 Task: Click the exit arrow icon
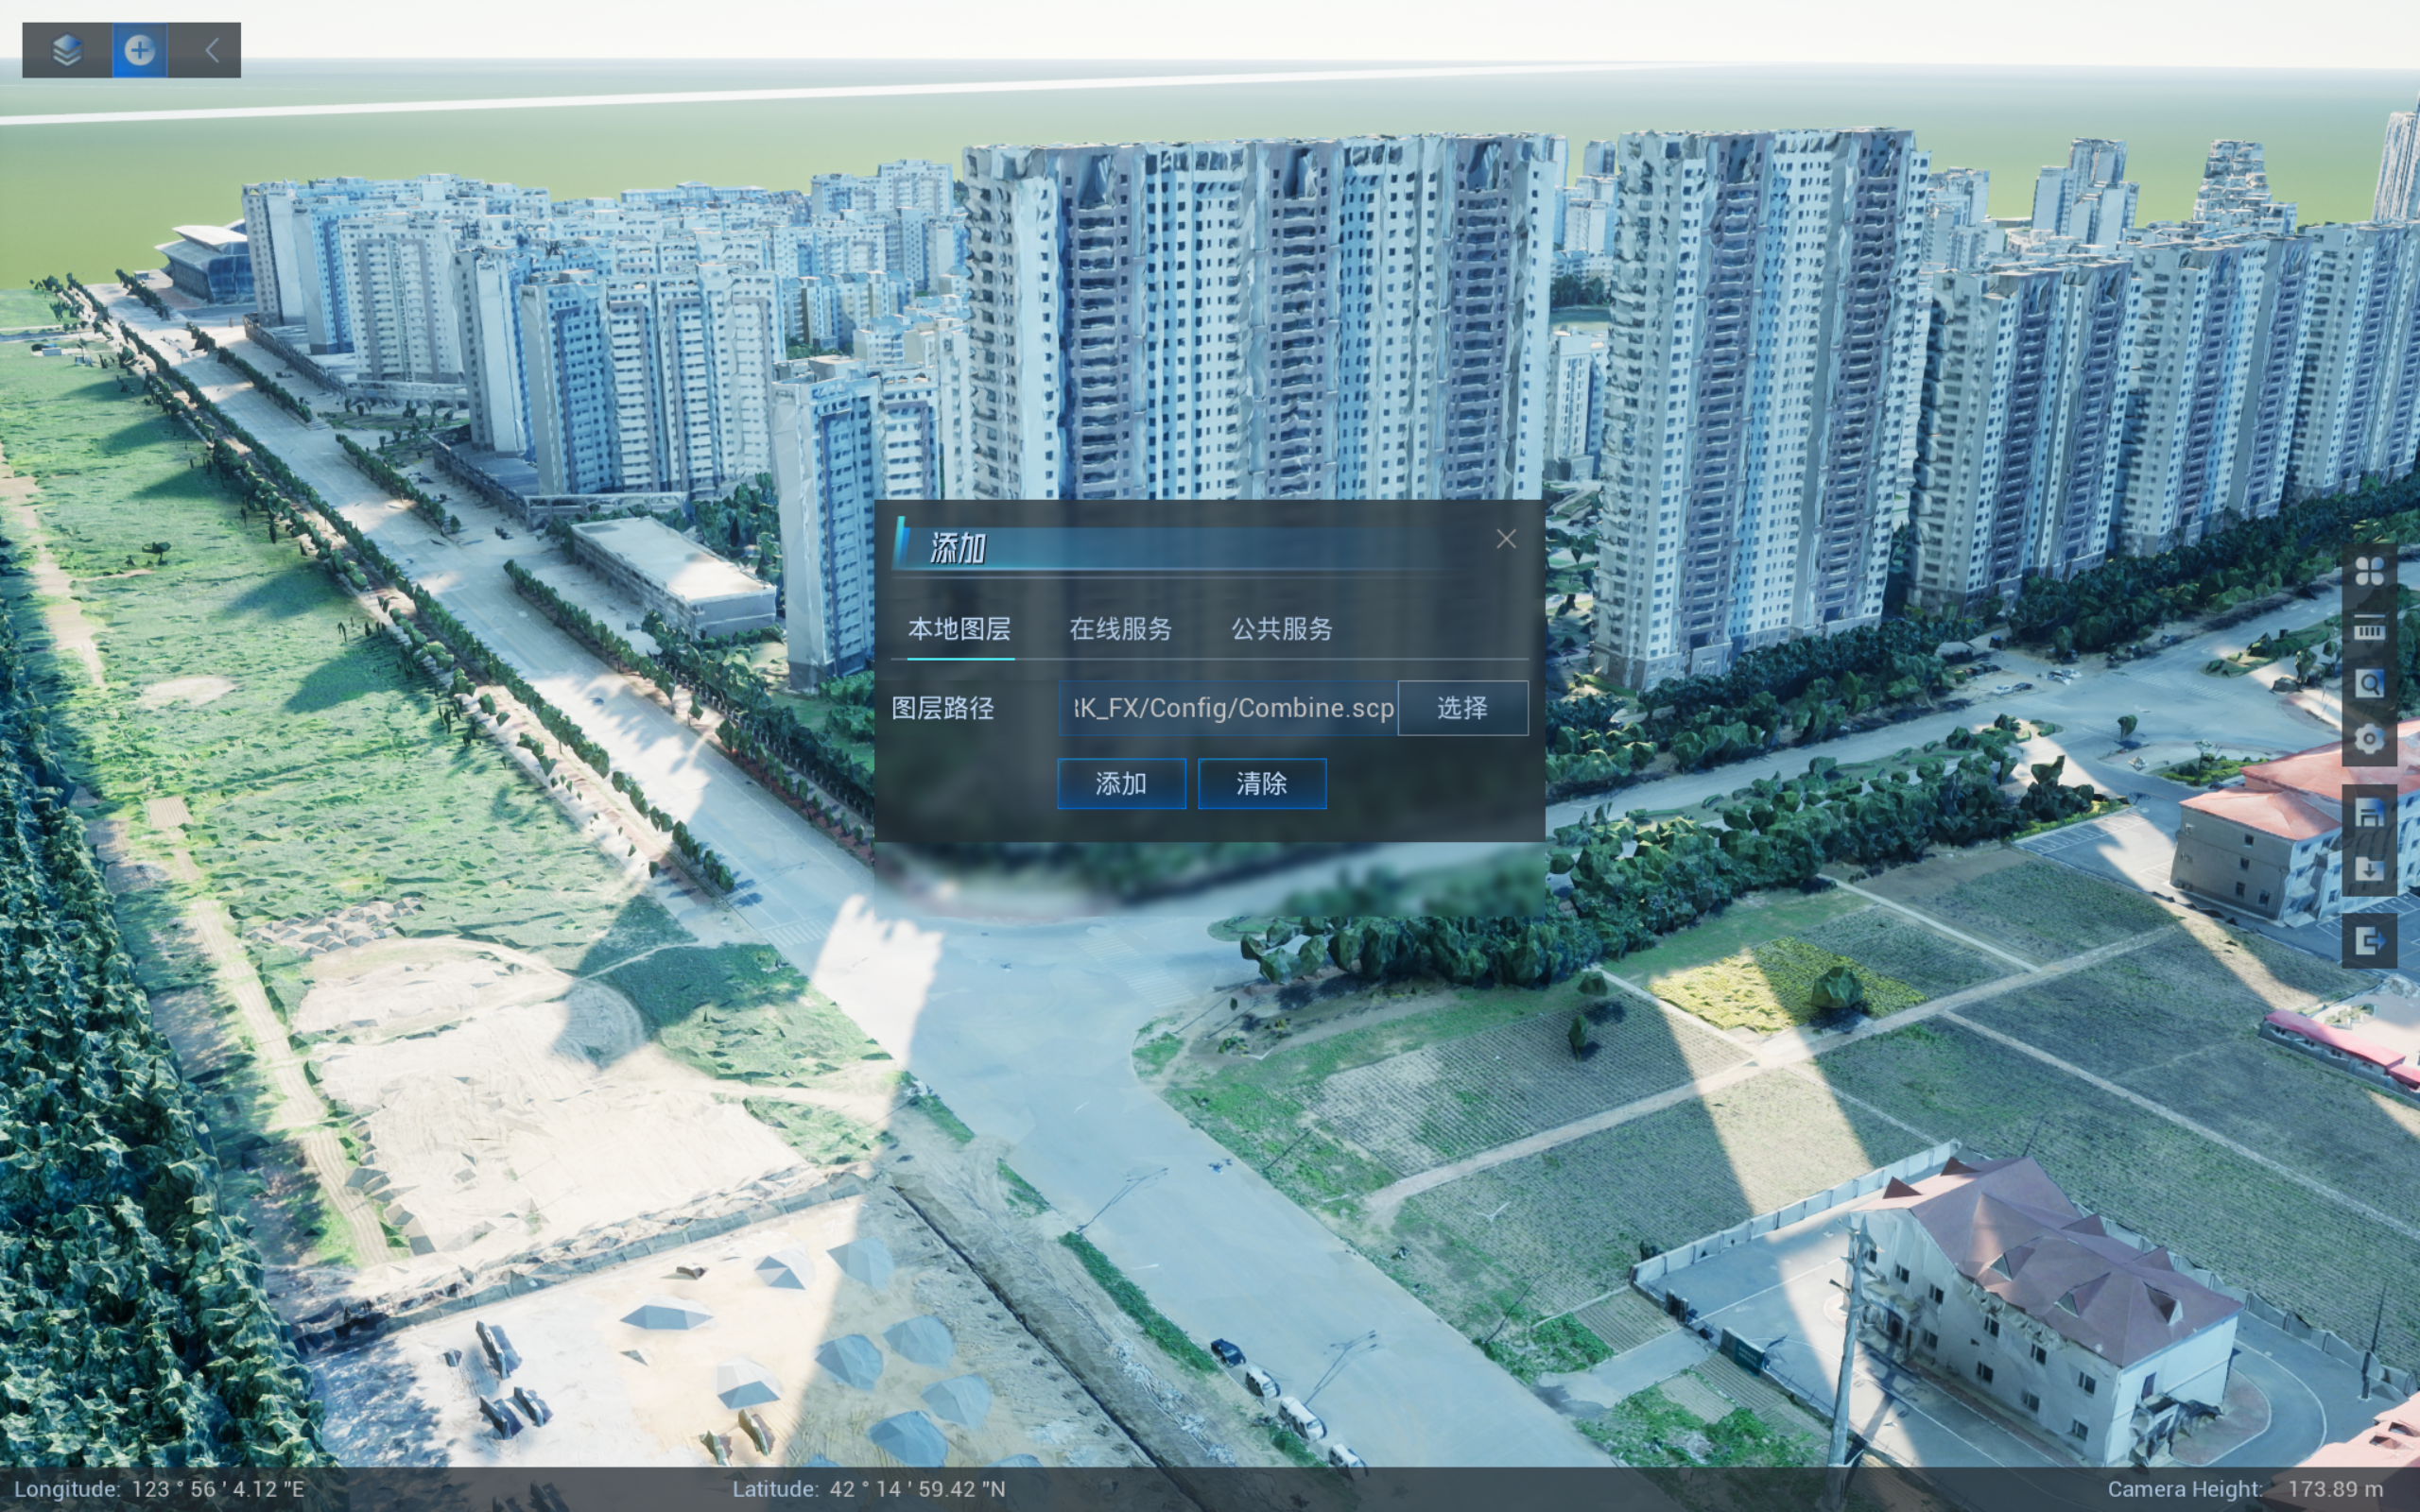[x=2369, y=941]
